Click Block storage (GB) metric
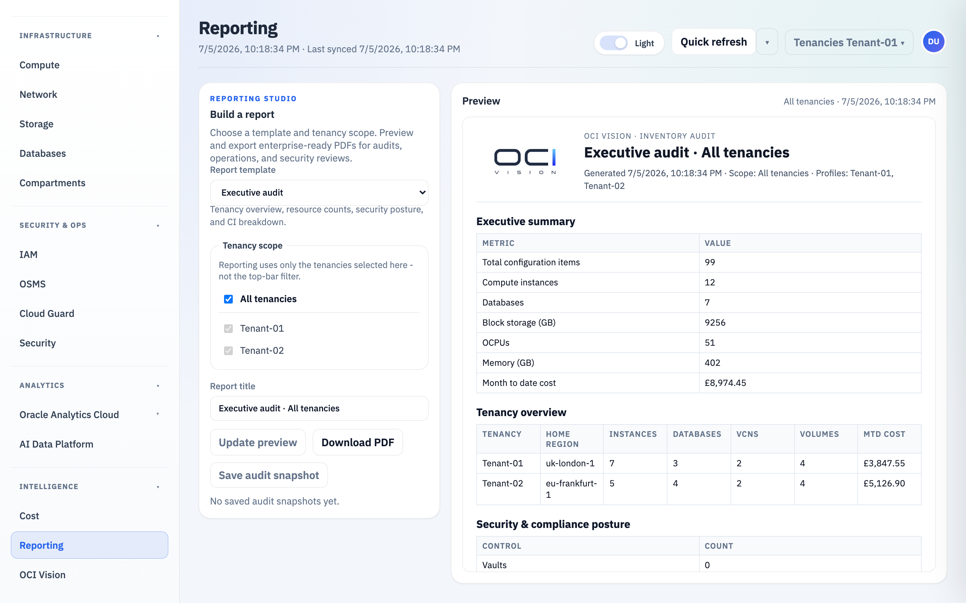This screenshot has width=966, height=603. point(519,323)
